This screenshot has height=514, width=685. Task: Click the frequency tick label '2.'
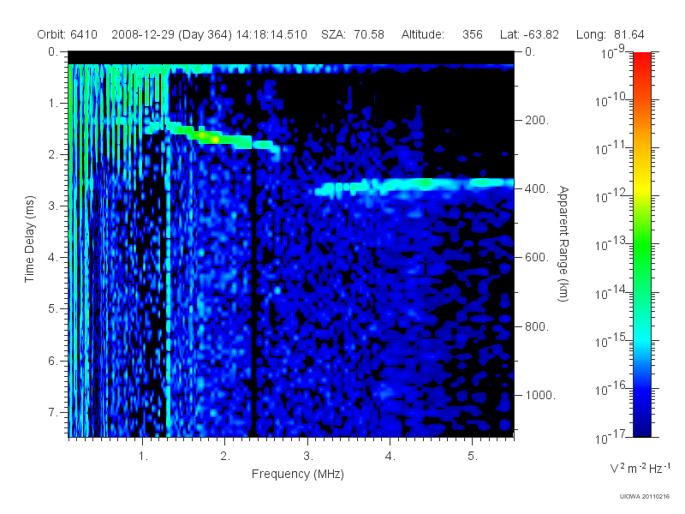point(225,457)
